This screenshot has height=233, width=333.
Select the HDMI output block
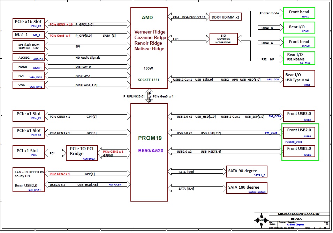29,67
